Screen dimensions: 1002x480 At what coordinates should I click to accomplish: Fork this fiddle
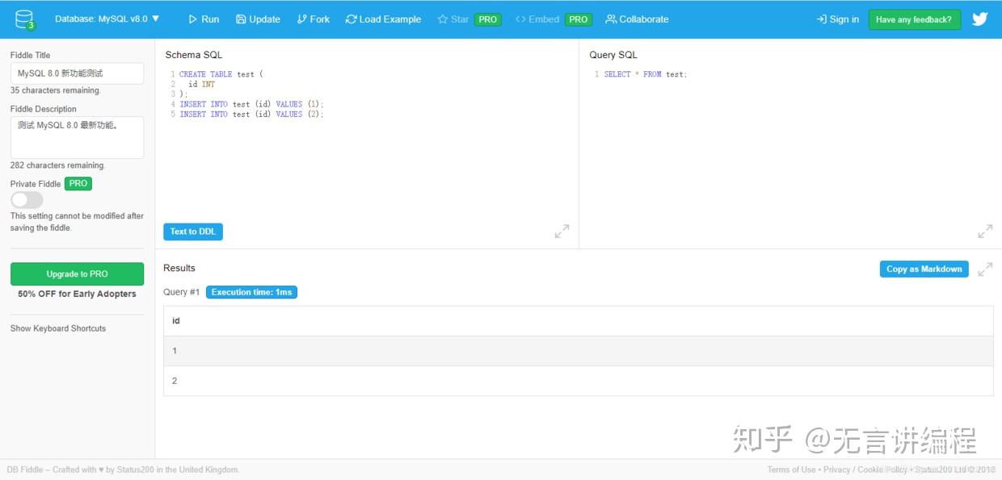click(x=314, y=19)
